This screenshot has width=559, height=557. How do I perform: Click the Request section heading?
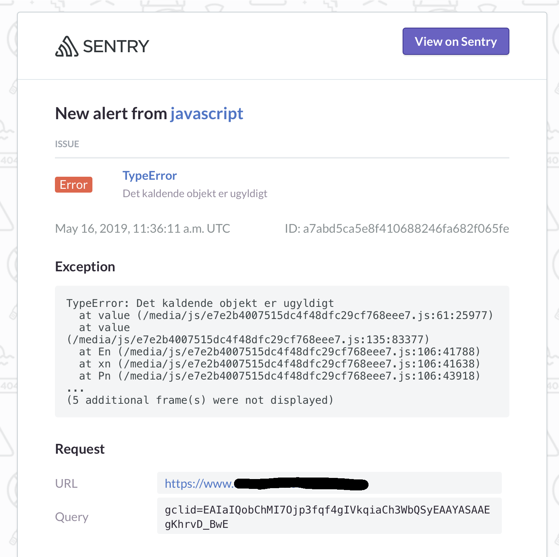80,449
